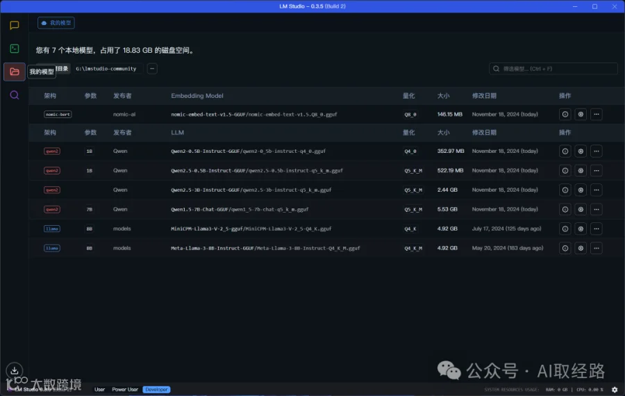Show info for Qwen2.5-0.5B-Instruct model
Screen dimensions: 625x396
tap(565, 171)
